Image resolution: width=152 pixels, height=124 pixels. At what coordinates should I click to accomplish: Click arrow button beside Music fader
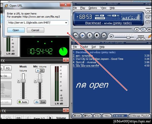point(19,81)
